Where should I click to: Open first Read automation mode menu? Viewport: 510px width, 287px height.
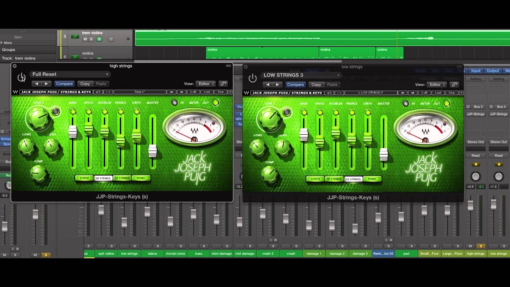point(475,155)
